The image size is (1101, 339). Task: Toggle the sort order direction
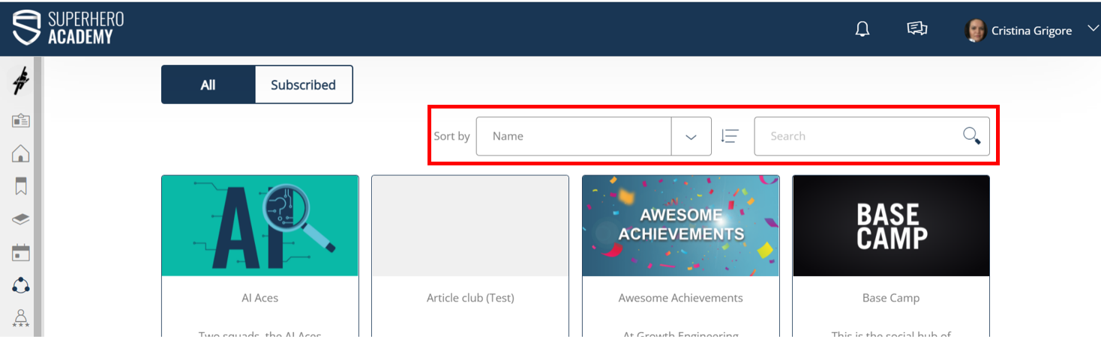[x=730, y=136]
